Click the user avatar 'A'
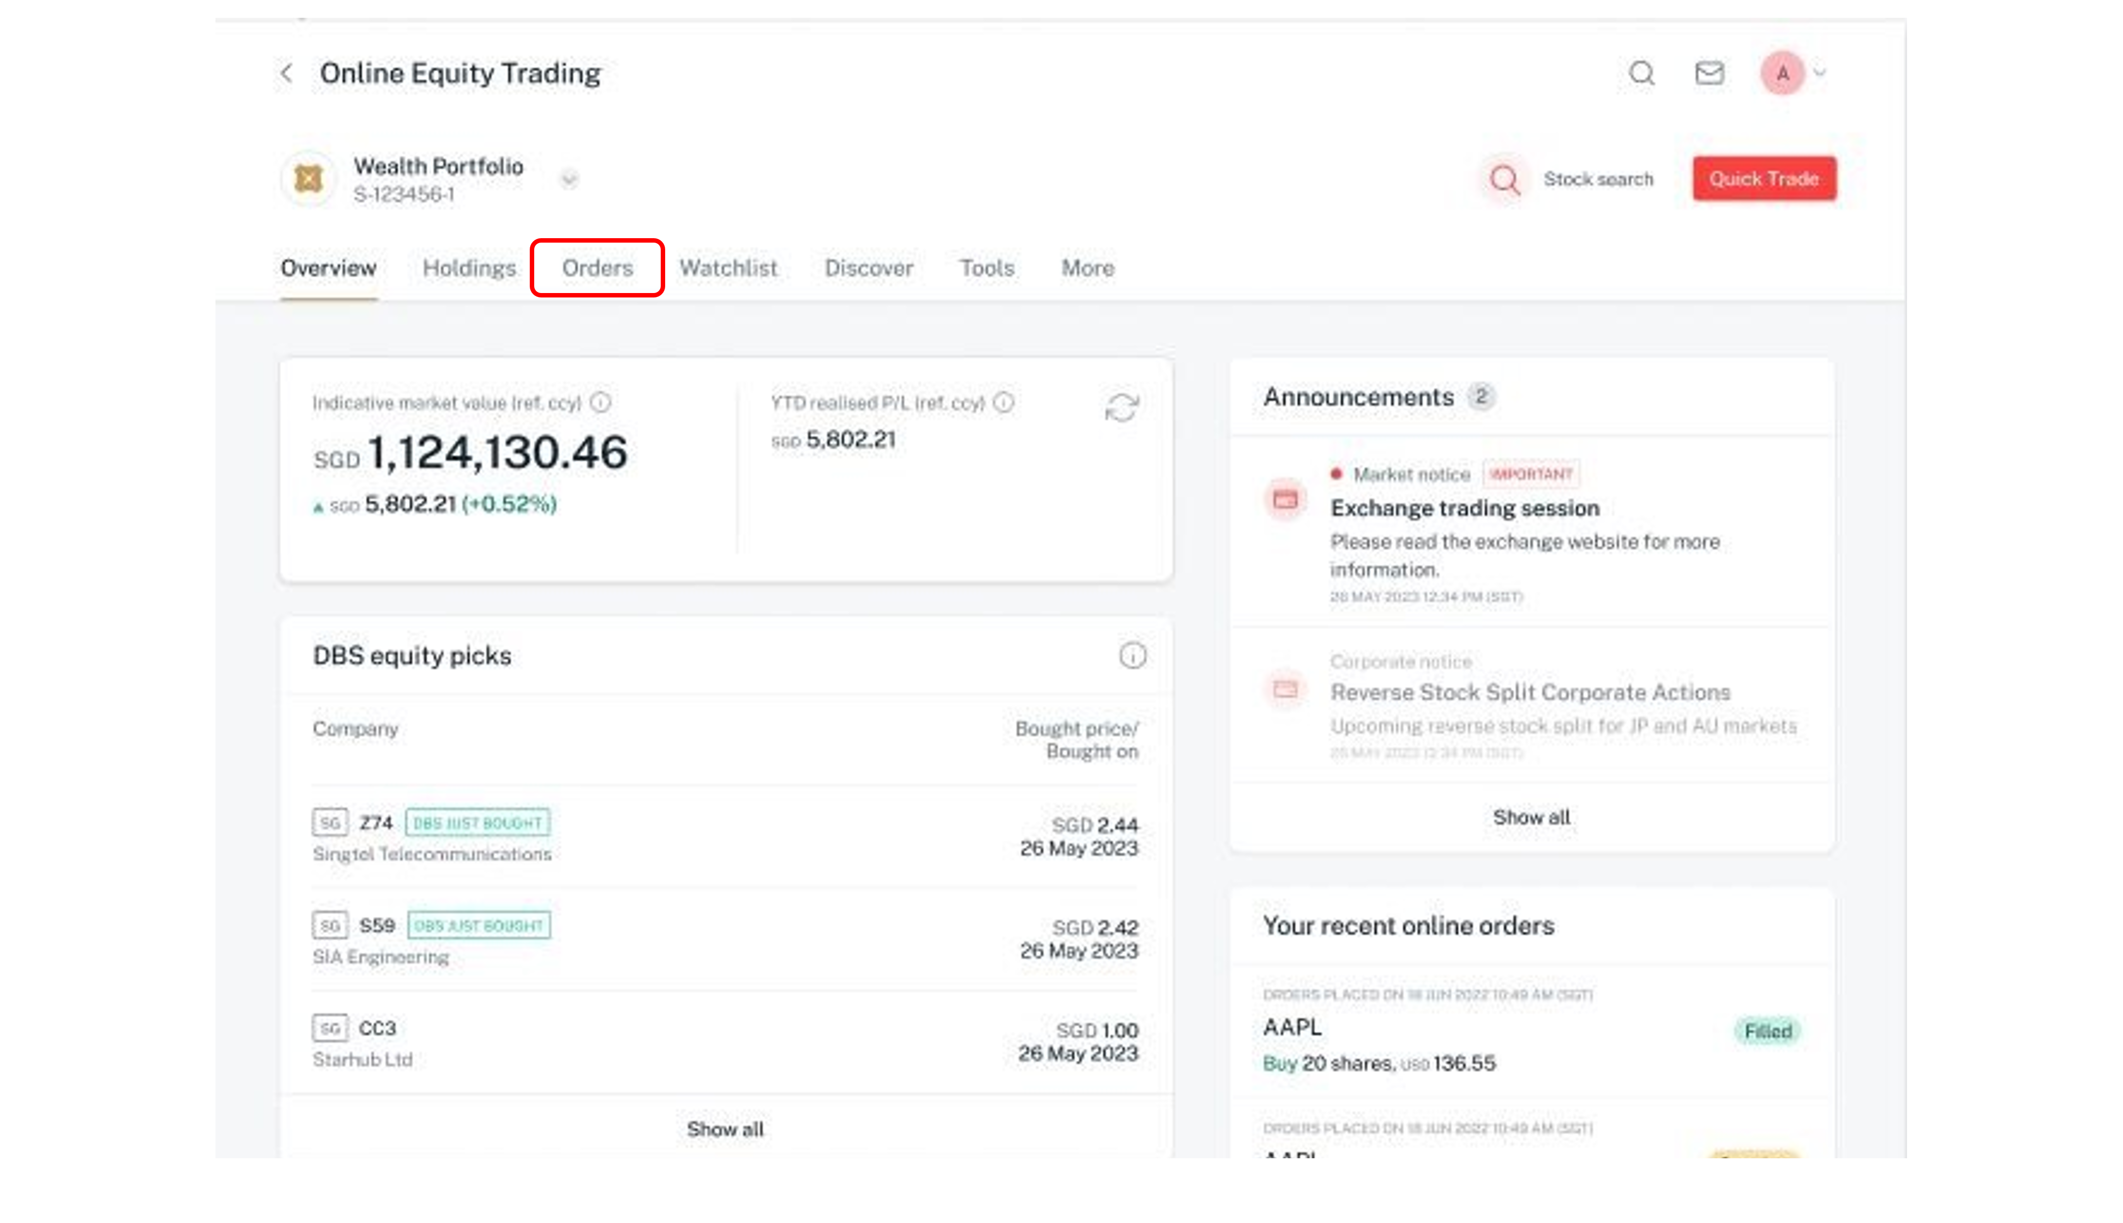This screenshot has width=2123, height=1223. click(1782, 73)
